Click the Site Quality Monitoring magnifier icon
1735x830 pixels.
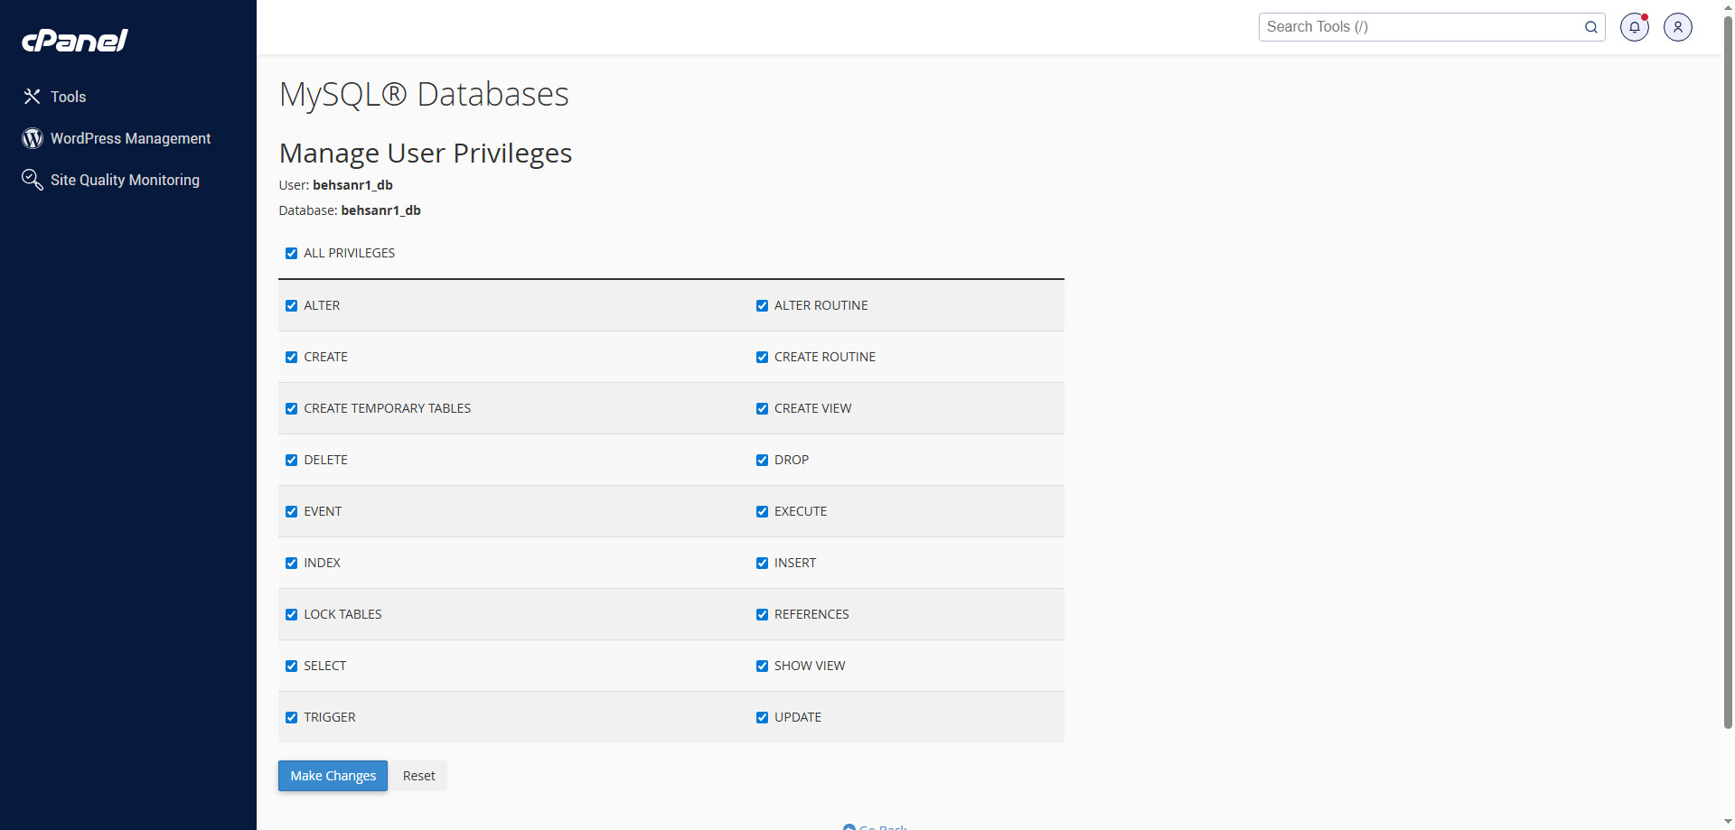pyautogui.click(x=33, y=180)
